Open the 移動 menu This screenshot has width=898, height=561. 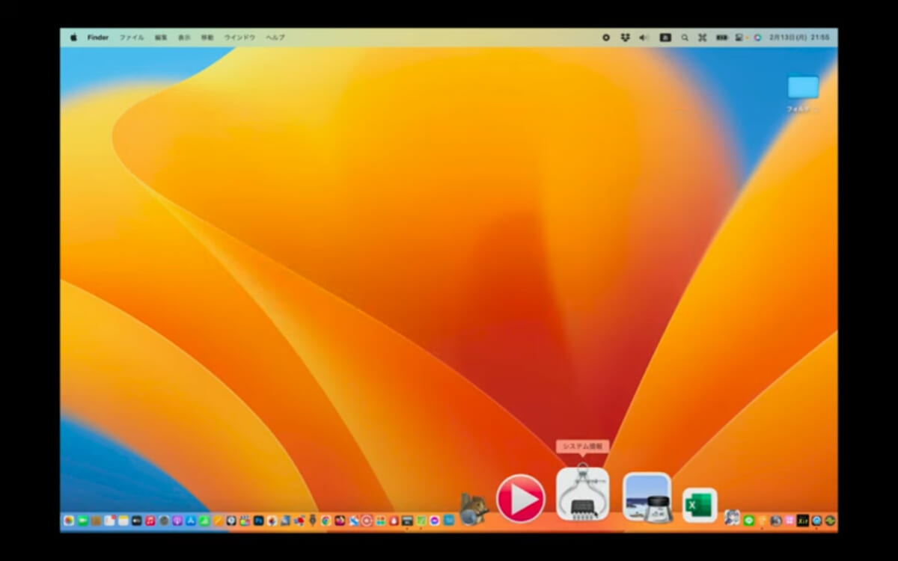207,37
